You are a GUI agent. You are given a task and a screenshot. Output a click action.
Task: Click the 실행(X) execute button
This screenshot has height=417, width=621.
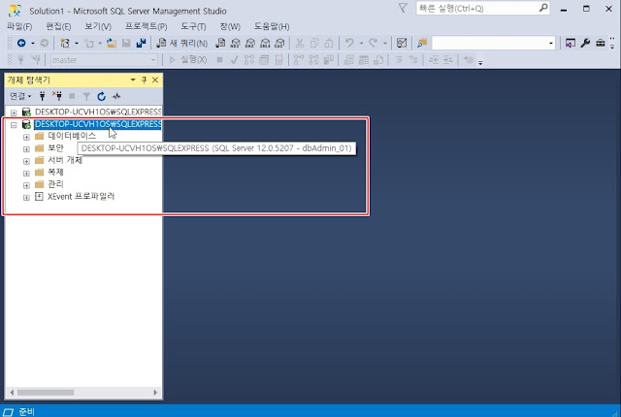tap(188, 60)
